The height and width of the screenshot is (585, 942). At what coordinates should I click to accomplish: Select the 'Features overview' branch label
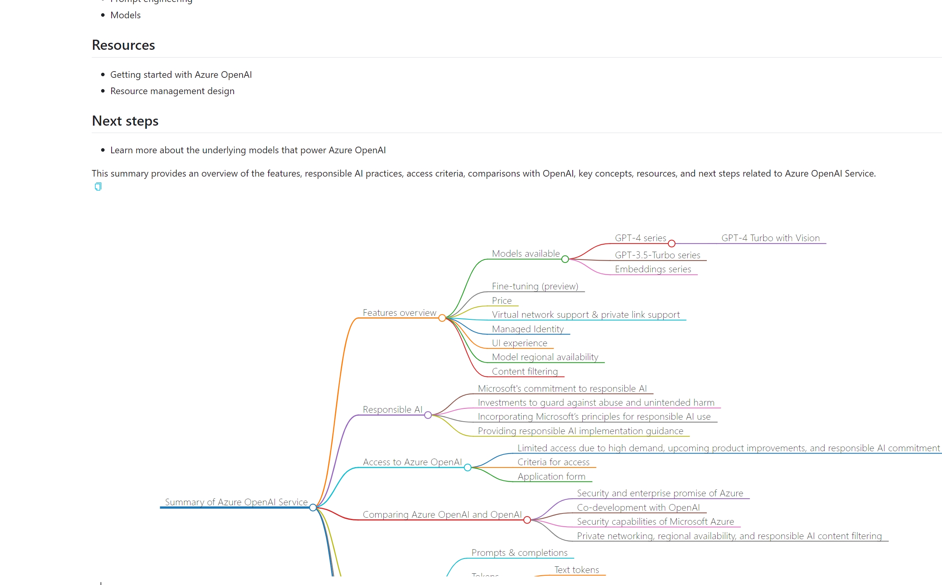click(399, 313)
